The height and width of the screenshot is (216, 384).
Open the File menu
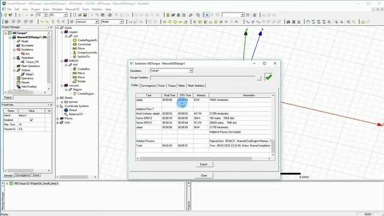[9, 10]
